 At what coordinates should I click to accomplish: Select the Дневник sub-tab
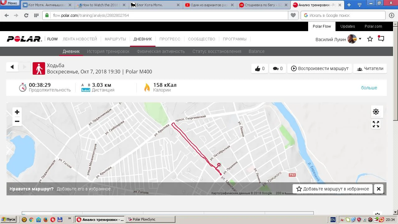click(71, 51)
